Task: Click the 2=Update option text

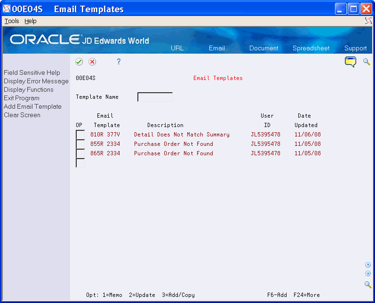Action: [142, 295]
